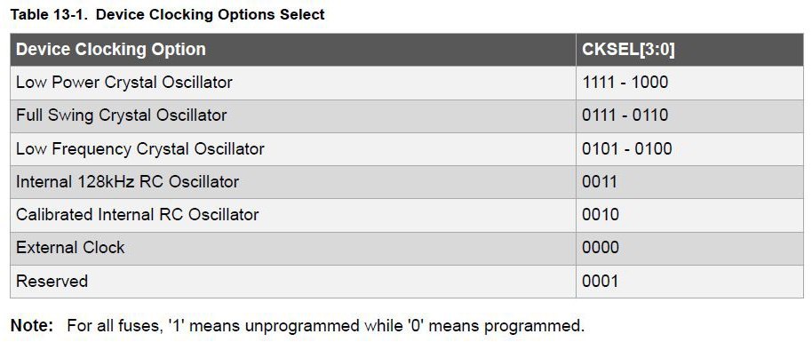Viewport: 812px width, 342px height.
Task: Click the 1111 - 1000 value cell
Action: click(689, 83)
